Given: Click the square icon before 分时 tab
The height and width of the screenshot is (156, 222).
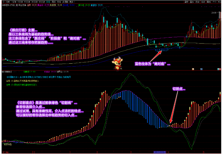Looking at the screenshot, I should [3, 2].
